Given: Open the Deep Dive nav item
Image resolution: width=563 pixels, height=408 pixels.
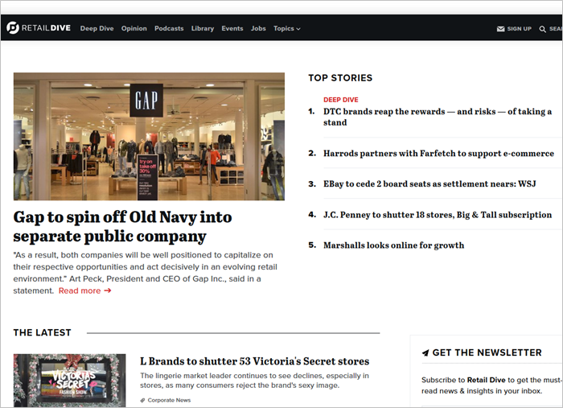Looking at the screenshot, I should [x=97, y=28].
